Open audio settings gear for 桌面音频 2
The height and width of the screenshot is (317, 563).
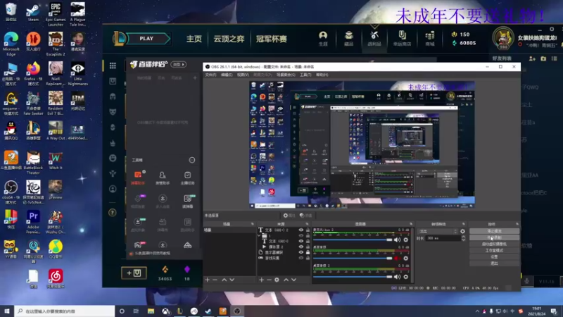(406, 277)
